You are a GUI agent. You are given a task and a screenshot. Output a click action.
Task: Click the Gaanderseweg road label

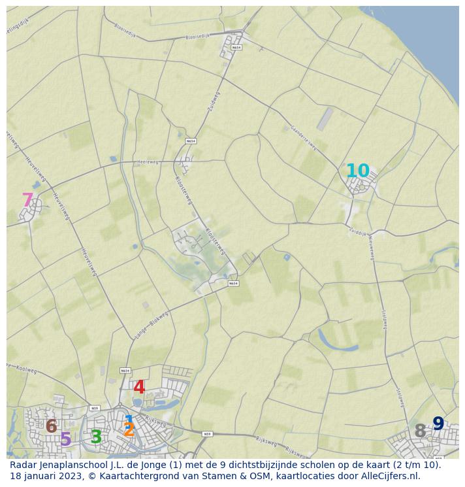point(304,138)
